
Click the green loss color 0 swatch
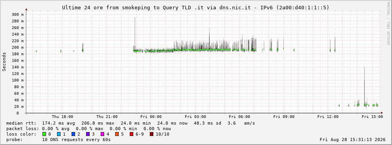[x=44, y=134]
